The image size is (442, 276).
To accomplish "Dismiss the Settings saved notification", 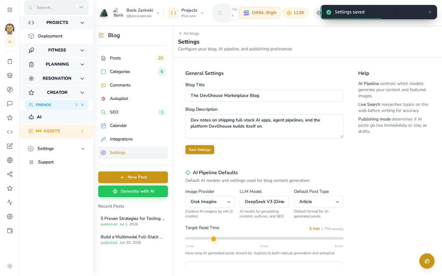I will pyautogui.click(x=430, y=12).
